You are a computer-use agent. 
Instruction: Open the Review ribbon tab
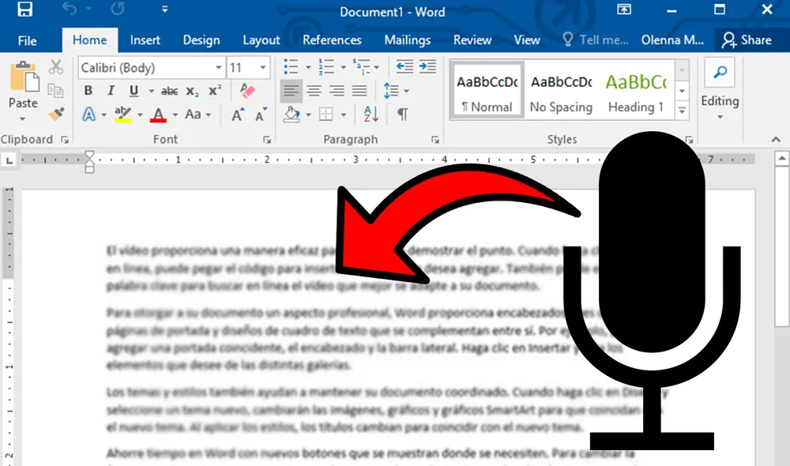tap(472, 39)
